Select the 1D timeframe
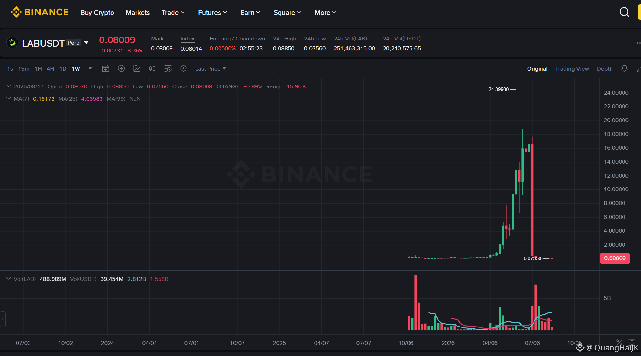641x356 pixels. pyautogui.click(x=63, y=69)
